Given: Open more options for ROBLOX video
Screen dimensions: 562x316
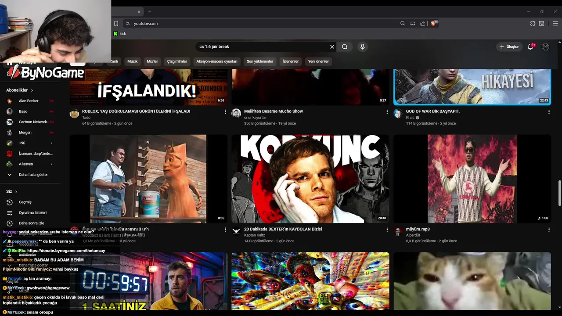Looking at the screenshot, I should pos(225,112).
